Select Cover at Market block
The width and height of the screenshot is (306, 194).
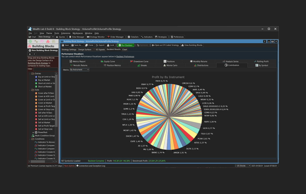(44, 103)
